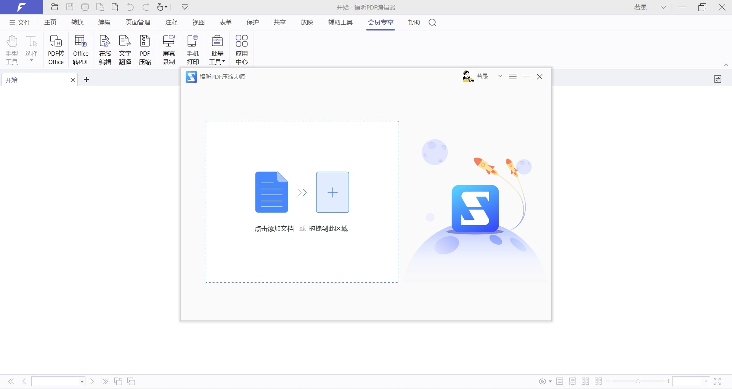Add a new tab with plus button
This screenshot has width=732, height=389.
click(87, 80)
